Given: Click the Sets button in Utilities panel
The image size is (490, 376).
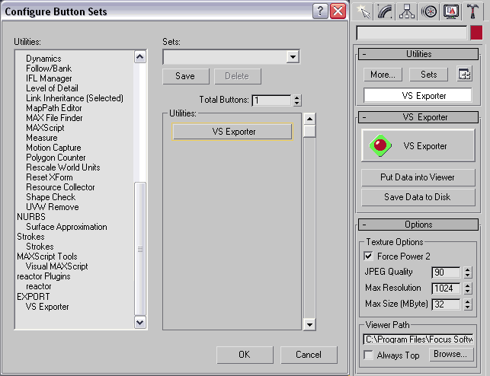Looking at the screenshot, I should point(428,75).
